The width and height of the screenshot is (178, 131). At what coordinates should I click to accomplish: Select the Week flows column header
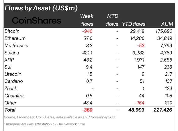[x=87, y=20]
